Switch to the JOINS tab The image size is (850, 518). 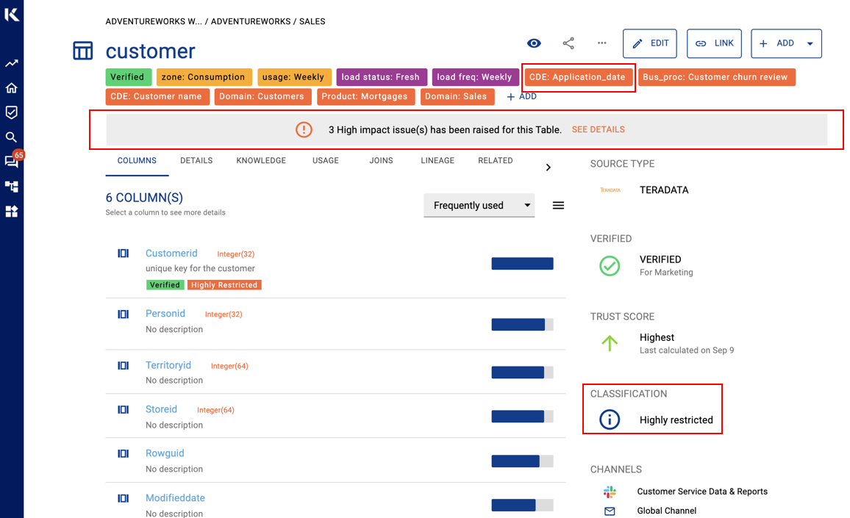(x=381, y=161)
